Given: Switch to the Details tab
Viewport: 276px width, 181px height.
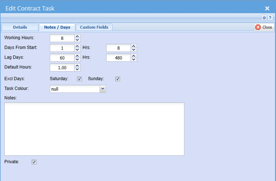Looking at the screenshot, I should [20, 27].
